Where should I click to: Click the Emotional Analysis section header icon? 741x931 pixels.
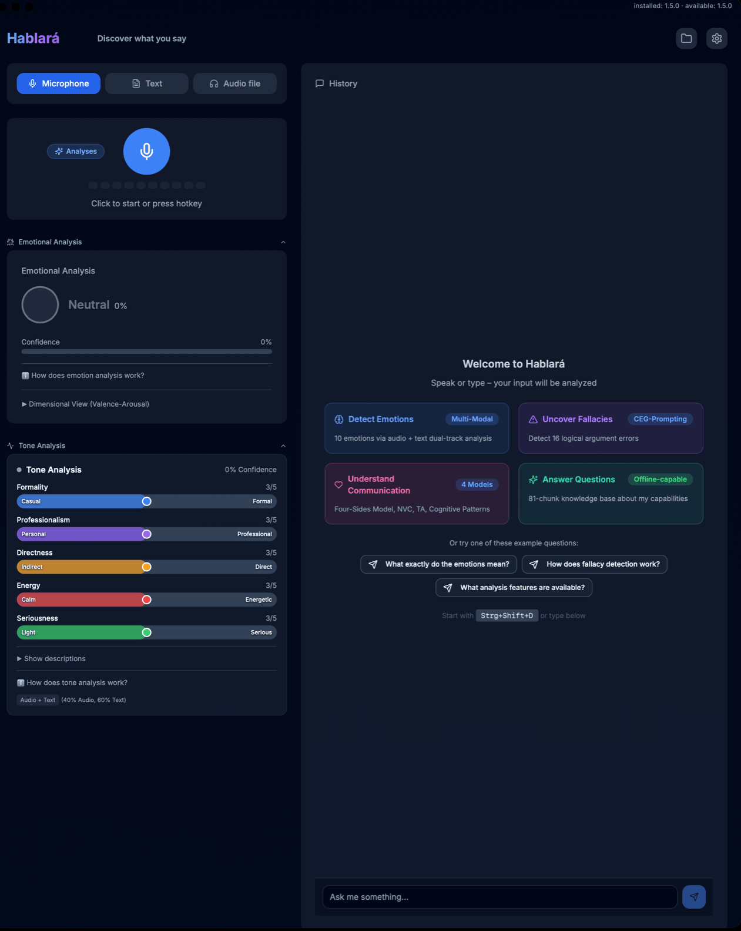(10, 242)
